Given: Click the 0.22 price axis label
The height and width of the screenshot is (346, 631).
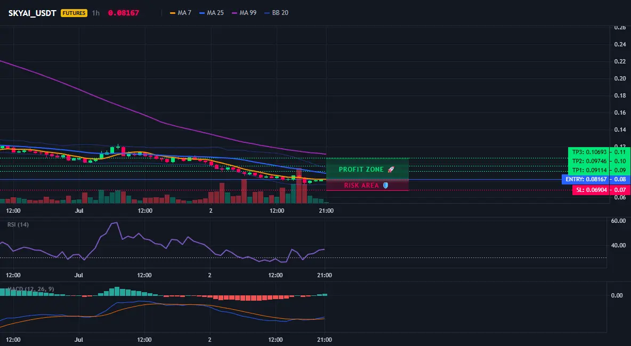Looking at the screenshot, I should coord(620,61).
